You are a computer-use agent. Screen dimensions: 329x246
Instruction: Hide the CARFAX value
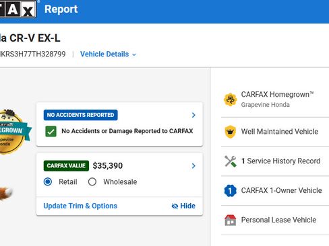click(x=183, y=206)
